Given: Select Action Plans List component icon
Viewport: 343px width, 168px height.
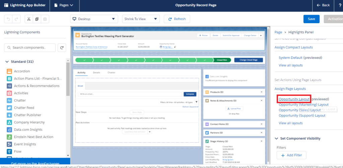Looking at the screenshot, I should pyautogui.click(x=9, y=78).
